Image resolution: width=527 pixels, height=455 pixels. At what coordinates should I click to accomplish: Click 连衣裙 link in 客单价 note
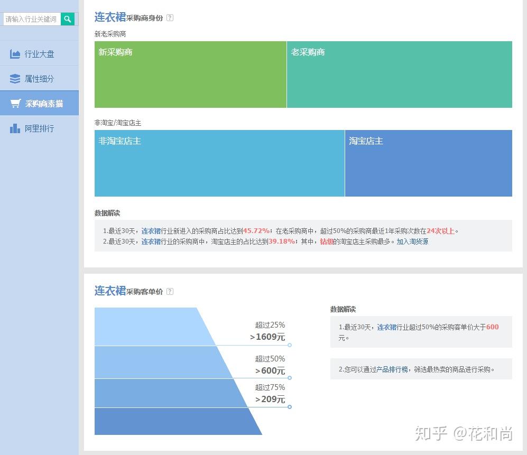tap(386, 327)
